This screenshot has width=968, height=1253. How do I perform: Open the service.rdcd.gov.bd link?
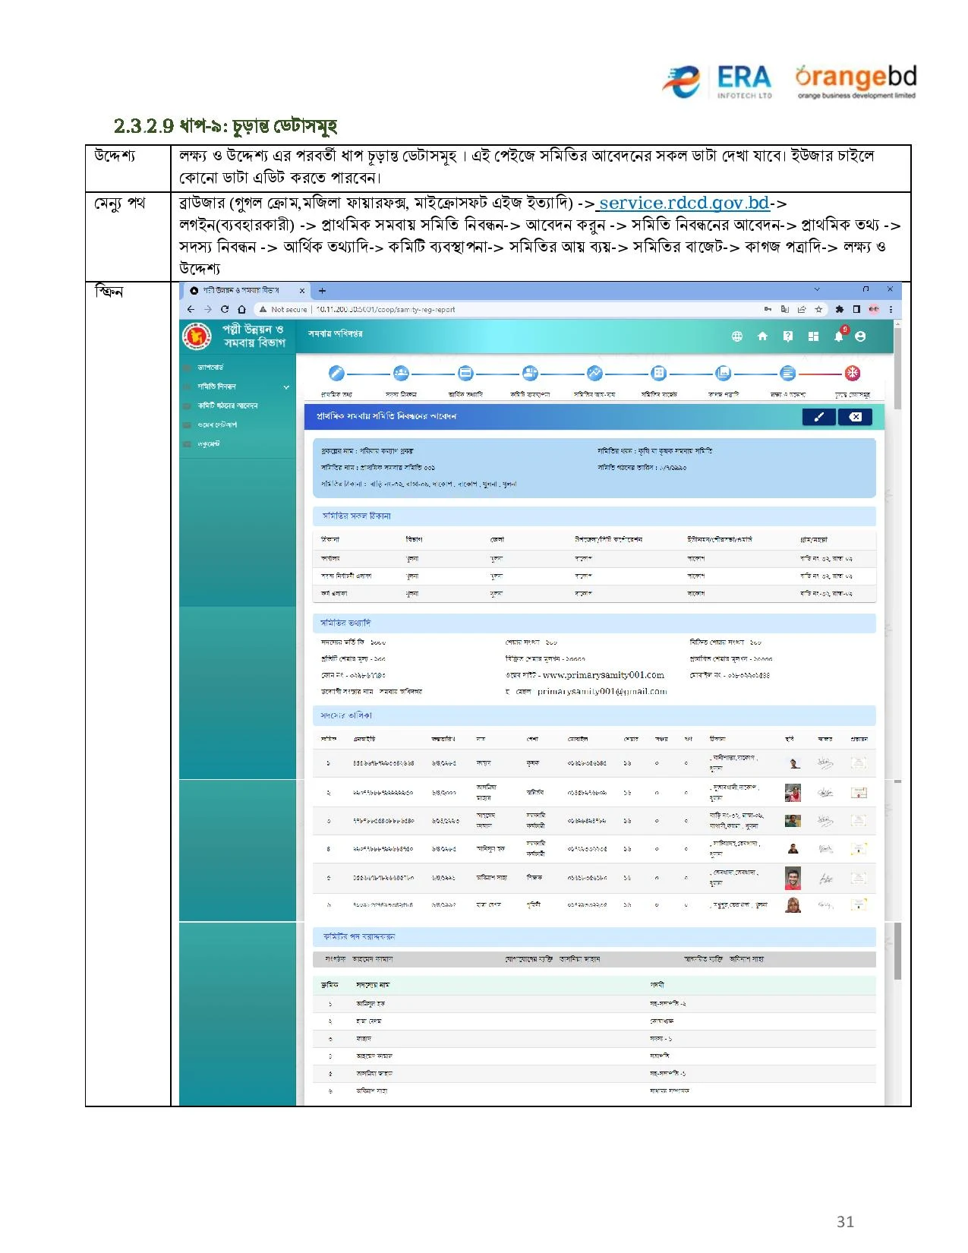[684, 204]
